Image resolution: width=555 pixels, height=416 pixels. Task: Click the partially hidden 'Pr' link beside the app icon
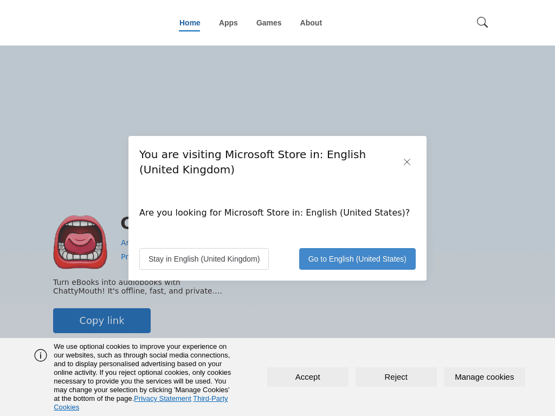[x=124, y=257]
